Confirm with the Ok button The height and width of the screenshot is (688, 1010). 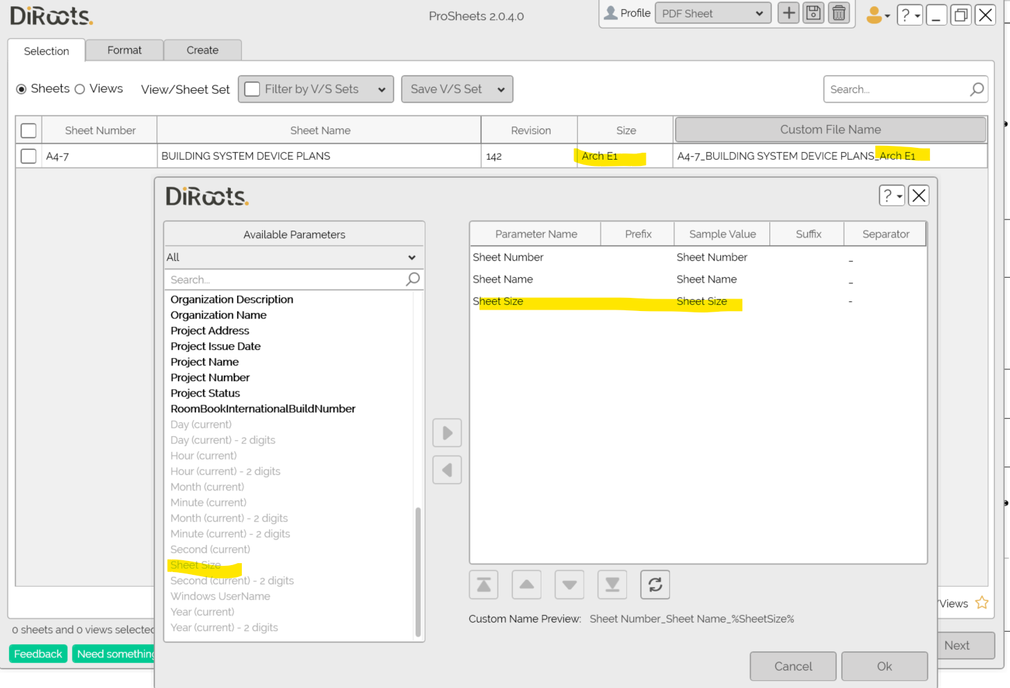click(x=884, y=666)
